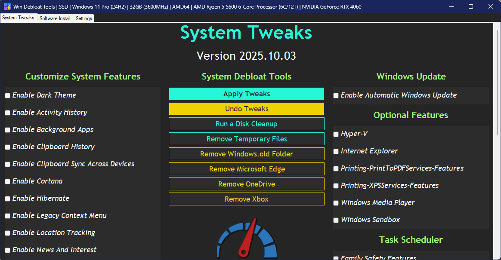This screenshot has height=260, width=501.
Task: Enable Automatic Windows Update
Action: pos(336,95)
